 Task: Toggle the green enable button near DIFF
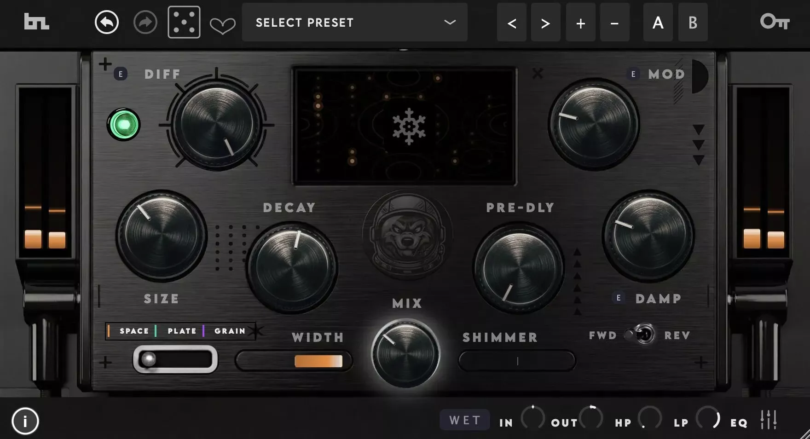(124, 125)
